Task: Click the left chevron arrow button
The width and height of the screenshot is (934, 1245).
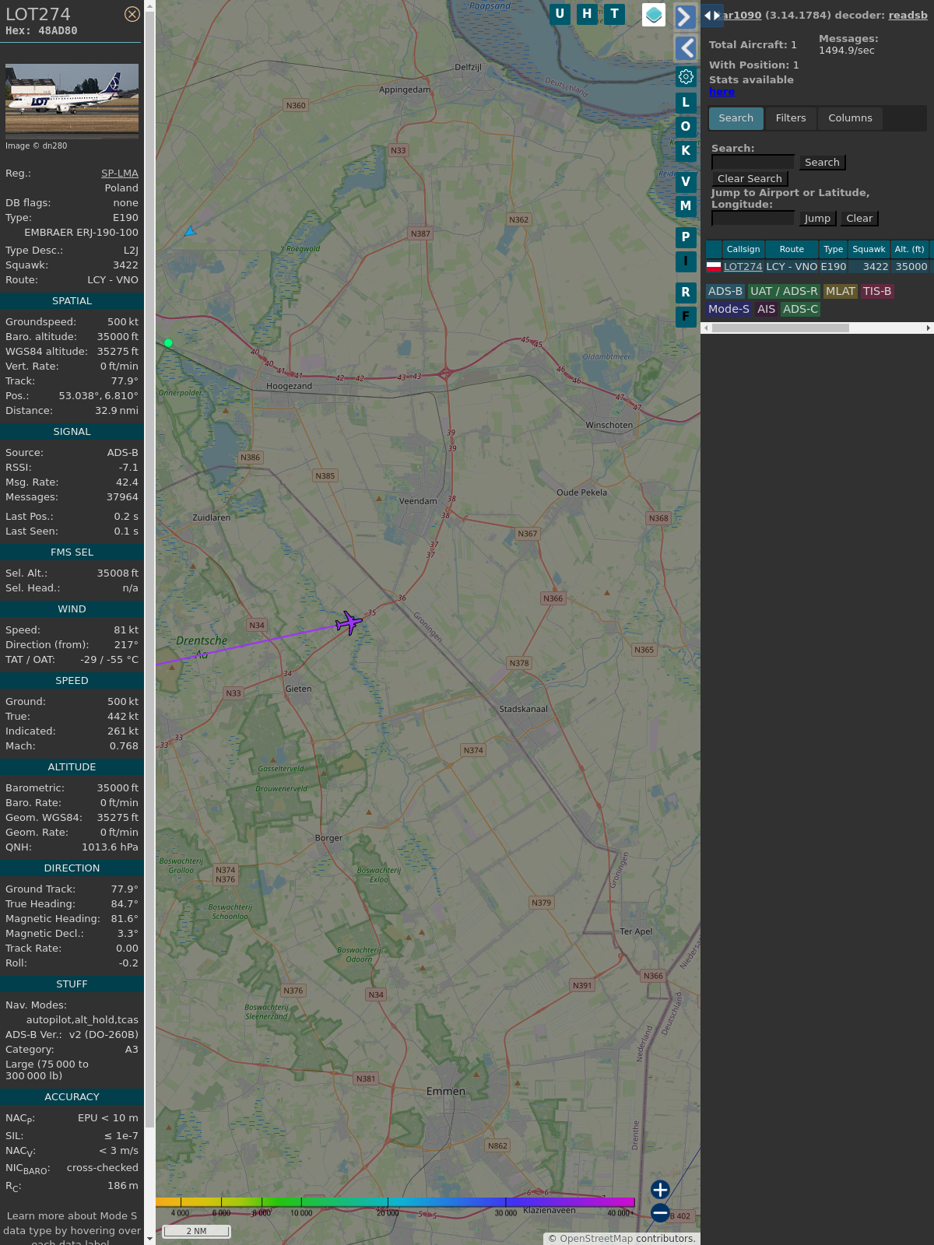Action: (x=685, y=48)
